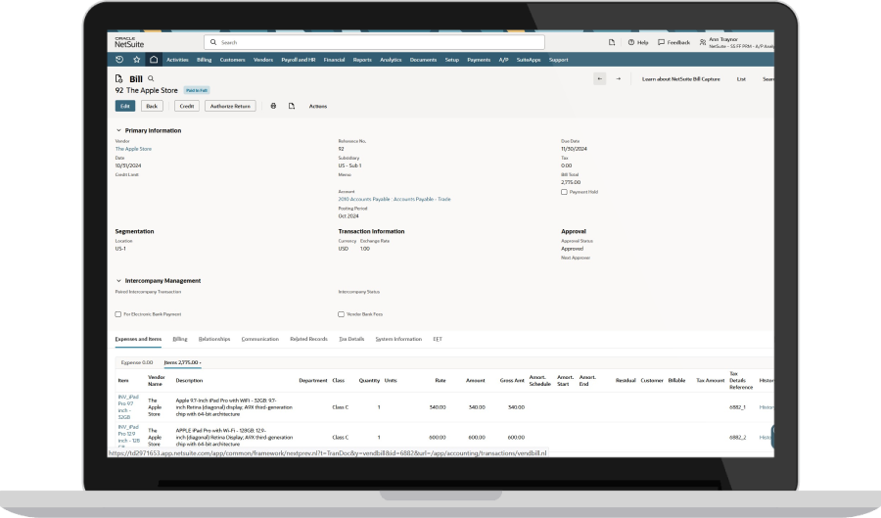Open the 2010 Accounts Payable account link
Screen dimensions: 881x518
click(394, 200)
